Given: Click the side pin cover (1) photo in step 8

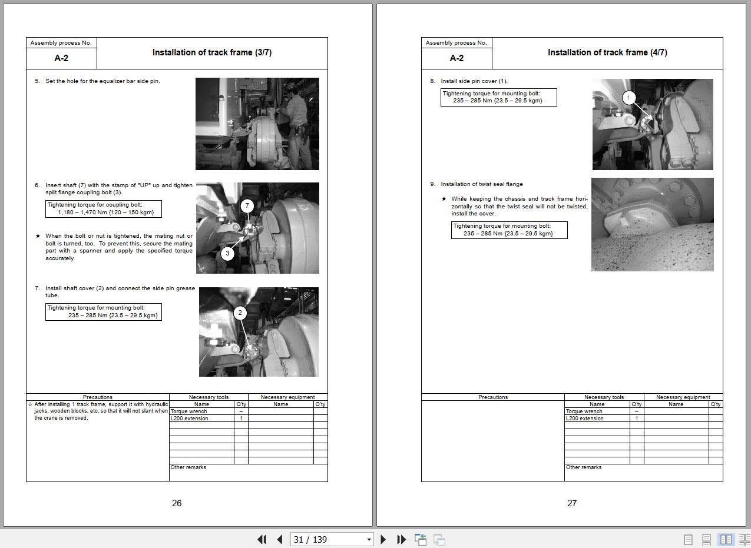Looking at the screenshot, I should [653, 124].
